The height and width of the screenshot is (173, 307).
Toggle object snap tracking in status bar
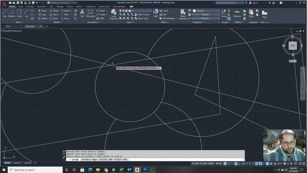(x=257, y=163)
